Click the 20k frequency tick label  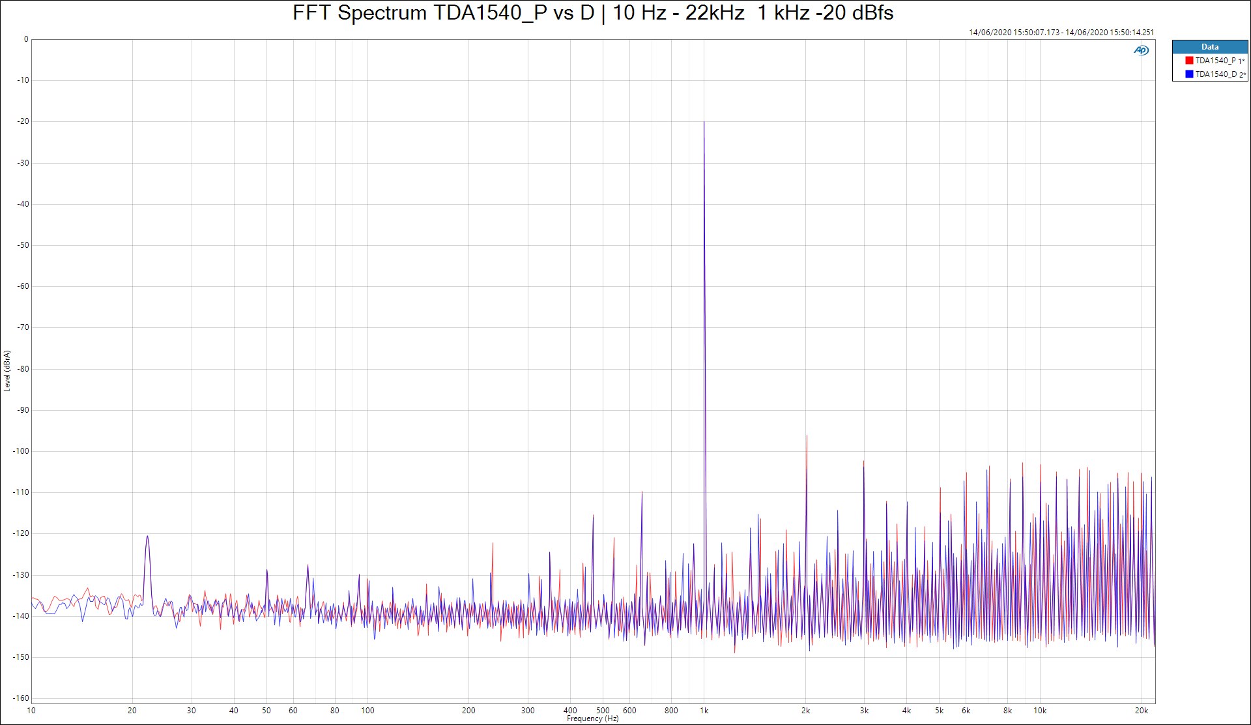[1142, 711]
